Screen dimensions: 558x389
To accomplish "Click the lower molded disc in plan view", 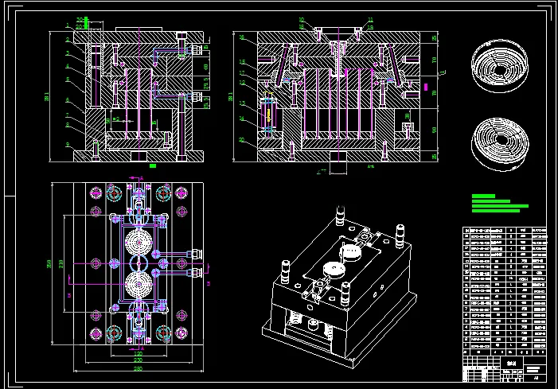I will tap(139, 285).
